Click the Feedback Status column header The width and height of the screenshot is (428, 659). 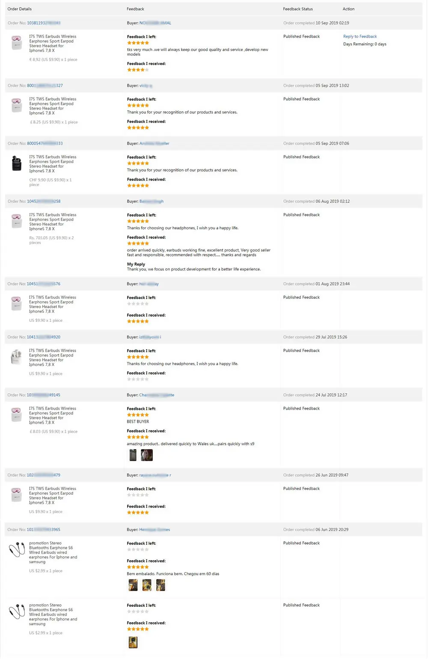tap(297, 9)
